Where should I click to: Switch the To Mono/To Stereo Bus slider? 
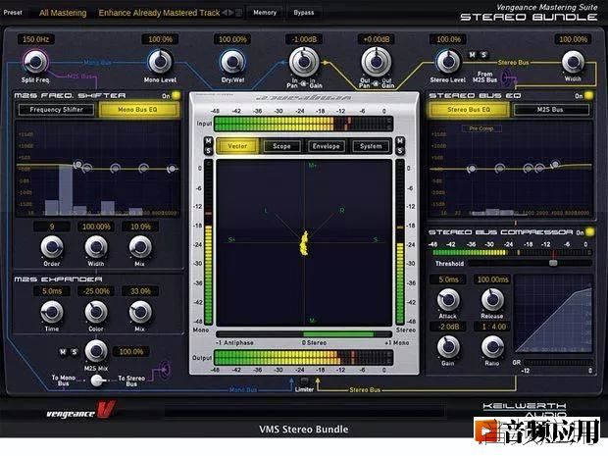tap(97, 380)
